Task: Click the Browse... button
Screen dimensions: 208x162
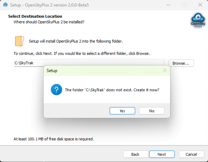Action: [x=181, y=63]
